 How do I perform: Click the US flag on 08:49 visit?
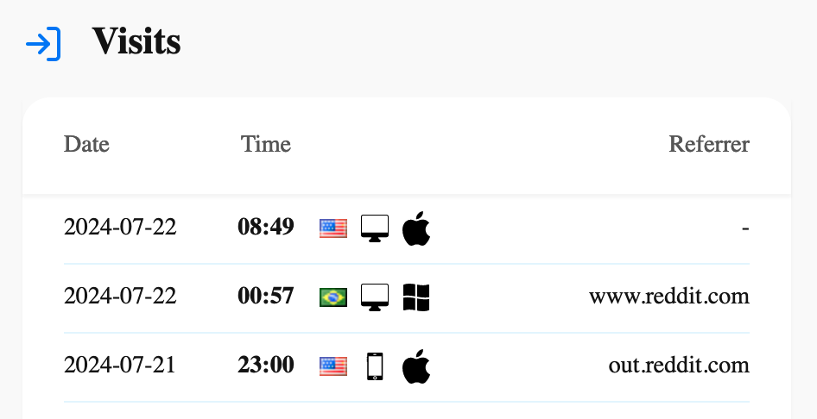333,228
